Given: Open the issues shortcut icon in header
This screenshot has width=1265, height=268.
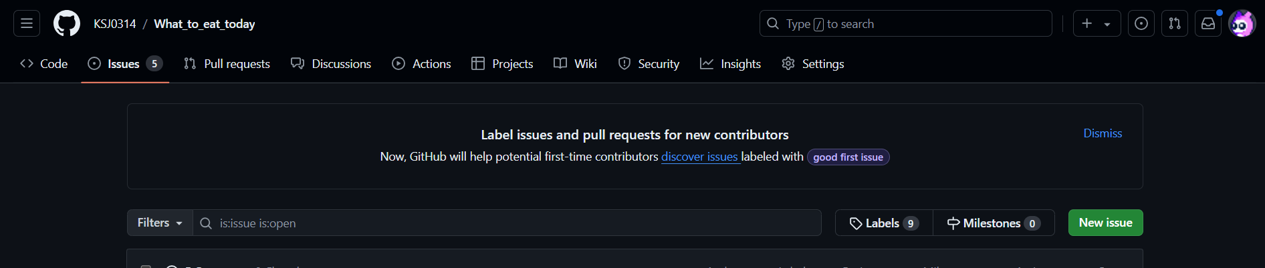Looking at the screenshot, I should coord(1141,23).
